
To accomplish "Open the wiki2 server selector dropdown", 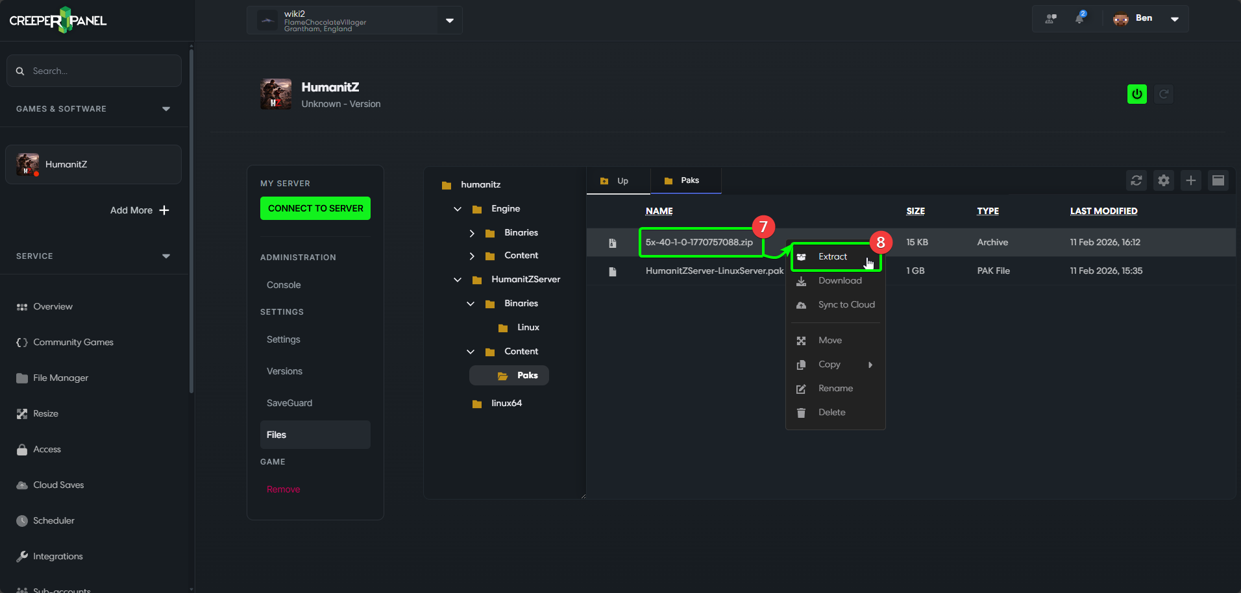I will [x=449, y=20].
